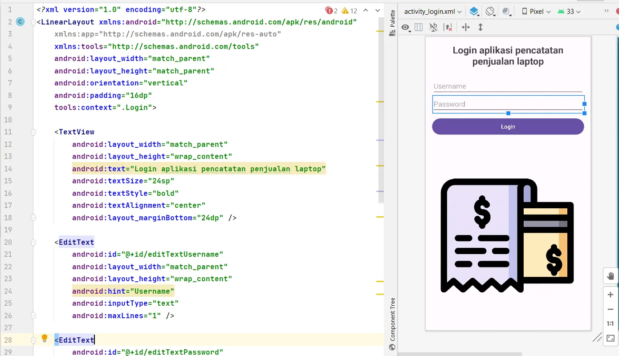This screenshot has height=356, width=619.
Task: Enable the Pan hand tool
Action: 611,276
